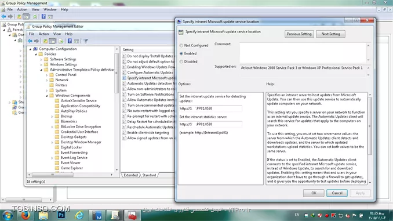Open View menu in Management Editor

pyautogui.click(x=57, y=34)
